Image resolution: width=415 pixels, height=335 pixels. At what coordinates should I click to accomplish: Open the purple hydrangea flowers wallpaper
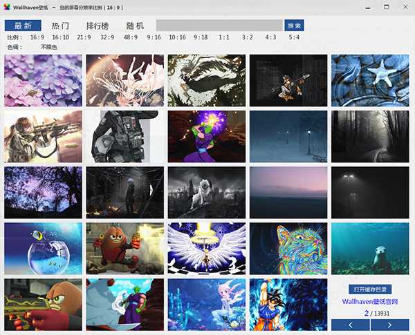point(43,80)
